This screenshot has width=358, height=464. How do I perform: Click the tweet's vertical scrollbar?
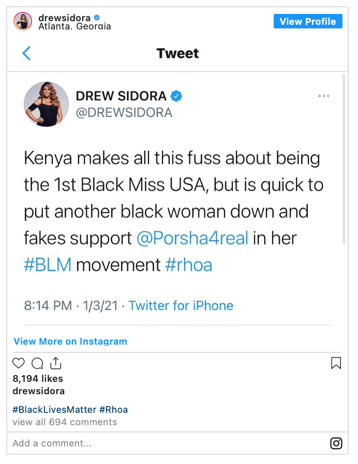click(x=344, y=159)
